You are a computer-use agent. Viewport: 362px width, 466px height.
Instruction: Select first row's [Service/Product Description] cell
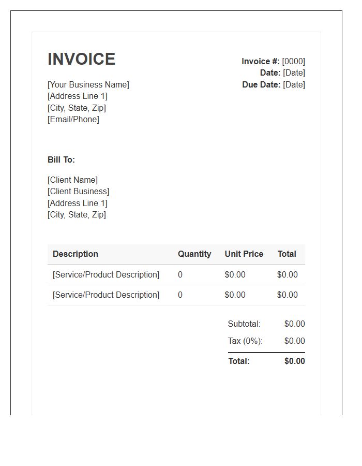[106, 274]
